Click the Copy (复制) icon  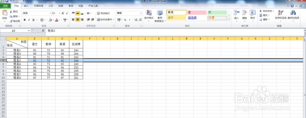[11, 16]
